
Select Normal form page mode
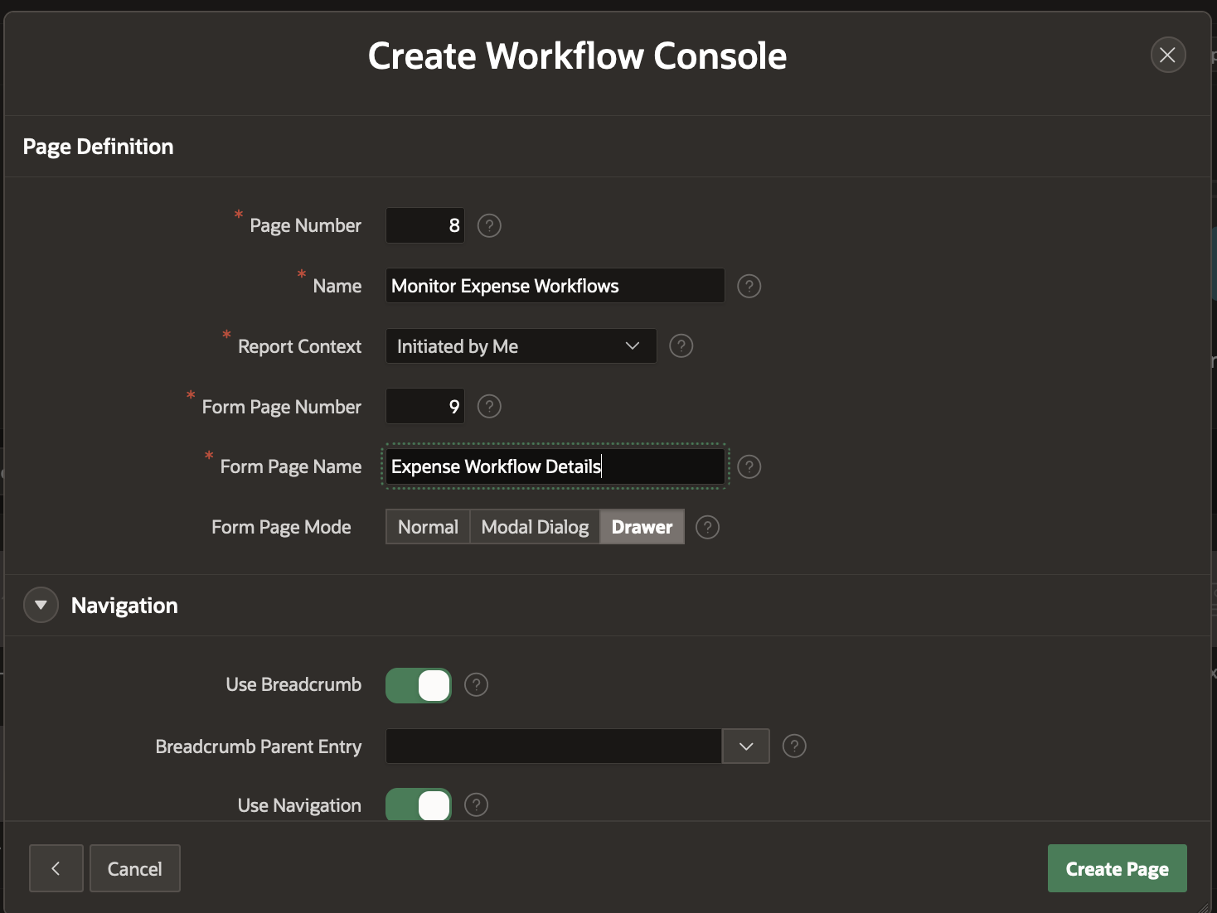pyautogui.click(x=428, y=527)
